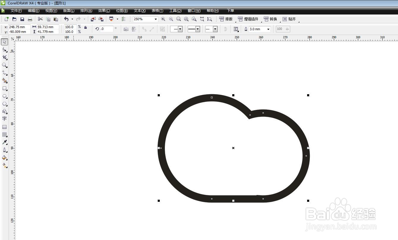Save the document with disk icon
398x240 pixels.
pos(22,19)
